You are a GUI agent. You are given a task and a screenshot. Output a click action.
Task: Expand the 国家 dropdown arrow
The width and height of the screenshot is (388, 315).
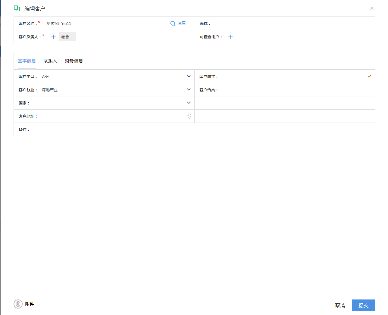(x=189, y=103)
